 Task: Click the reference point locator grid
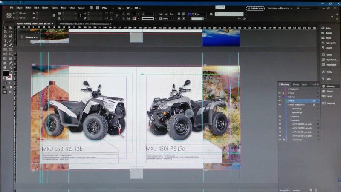pos(9,15)
